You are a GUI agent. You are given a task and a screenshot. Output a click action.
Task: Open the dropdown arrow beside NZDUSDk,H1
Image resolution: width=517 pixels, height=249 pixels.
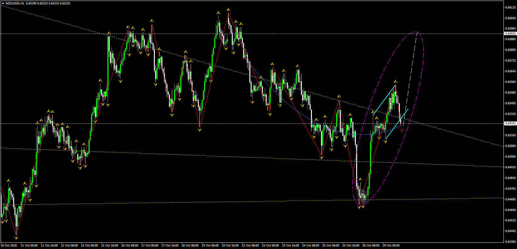[3, 3]
